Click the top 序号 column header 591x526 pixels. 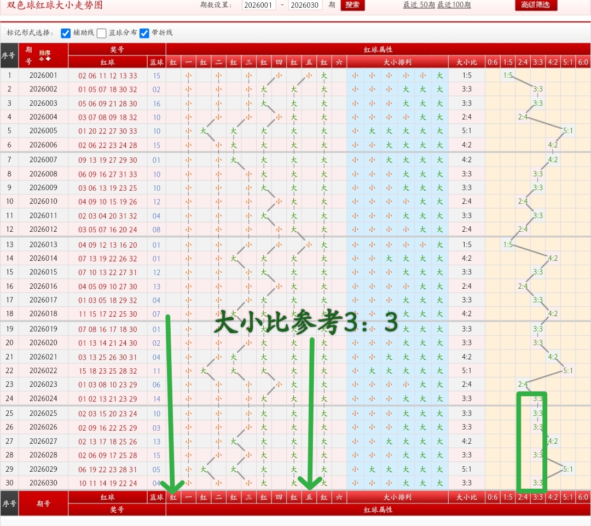point(9,55)
